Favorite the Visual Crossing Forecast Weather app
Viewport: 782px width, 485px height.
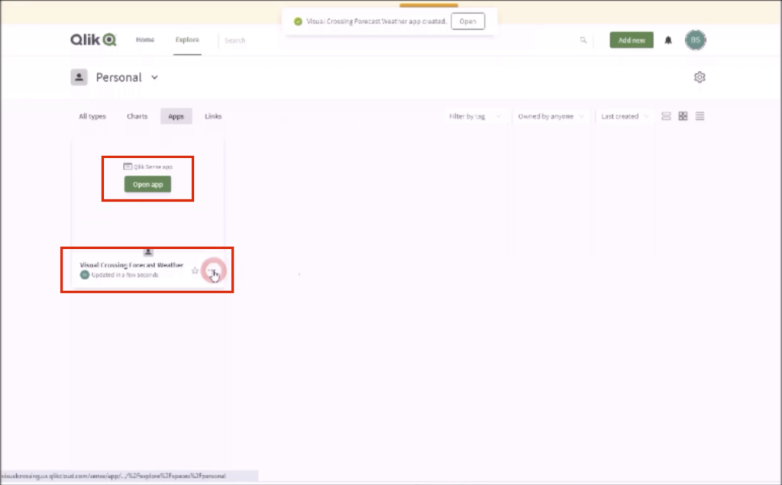[x=195, y=270]
